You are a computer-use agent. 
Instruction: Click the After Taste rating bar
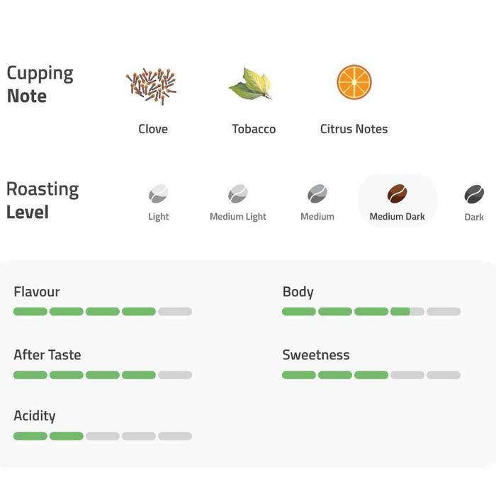[103, 376]
